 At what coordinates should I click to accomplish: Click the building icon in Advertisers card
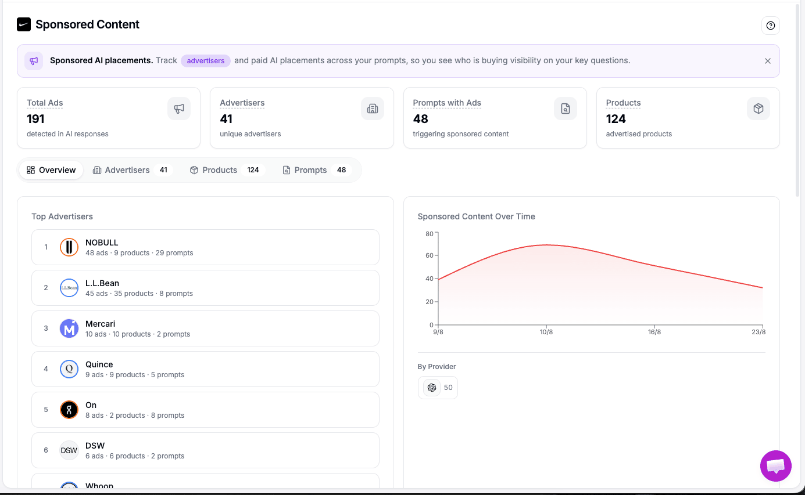pyautogui.click(x=372, y=109)
